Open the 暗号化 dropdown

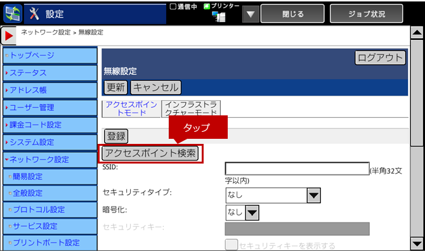(x=242, y=212)
